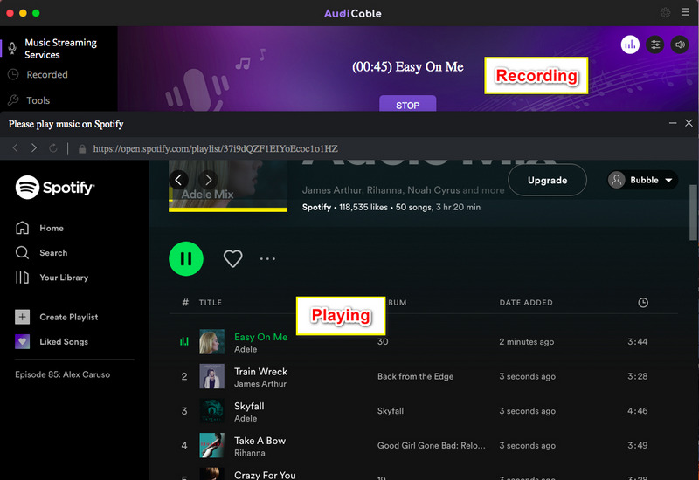Click Spotify page vertical scrollbar
699x480 pixels.
point(693,212)
